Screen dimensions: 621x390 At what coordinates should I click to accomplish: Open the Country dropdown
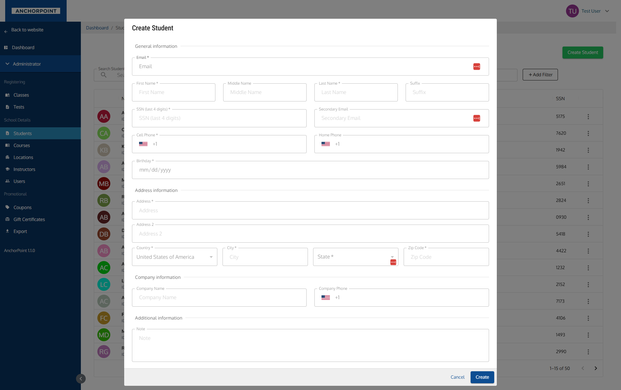174,257
